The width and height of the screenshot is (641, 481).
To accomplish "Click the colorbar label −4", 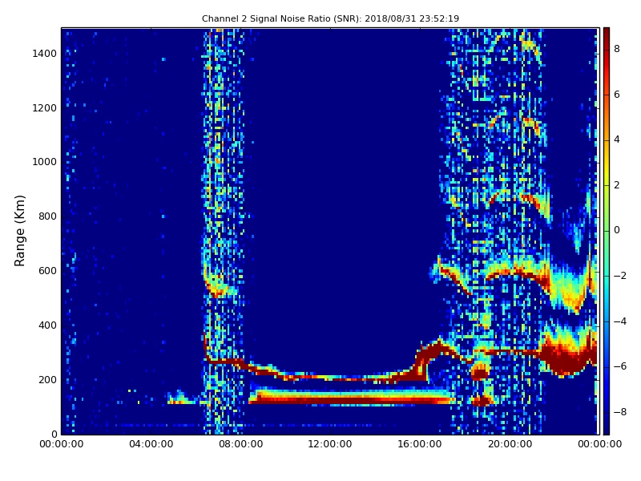I will tap(620, 321).
